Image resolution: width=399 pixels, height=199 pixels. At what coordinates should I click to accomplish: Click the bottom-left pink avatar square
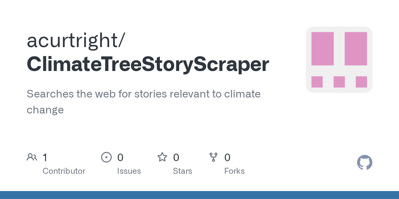317,82
